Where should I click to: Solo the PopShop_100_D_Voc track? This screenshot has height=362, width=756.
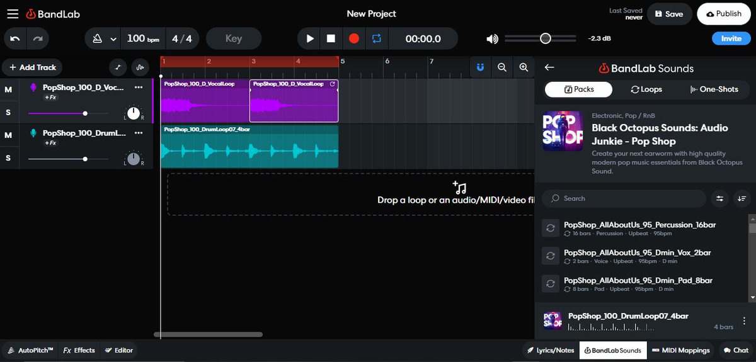(8, 113)
